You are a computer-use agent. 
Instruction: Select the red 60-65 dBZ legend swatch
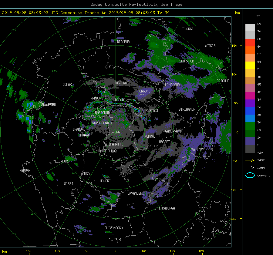point(250,42)
